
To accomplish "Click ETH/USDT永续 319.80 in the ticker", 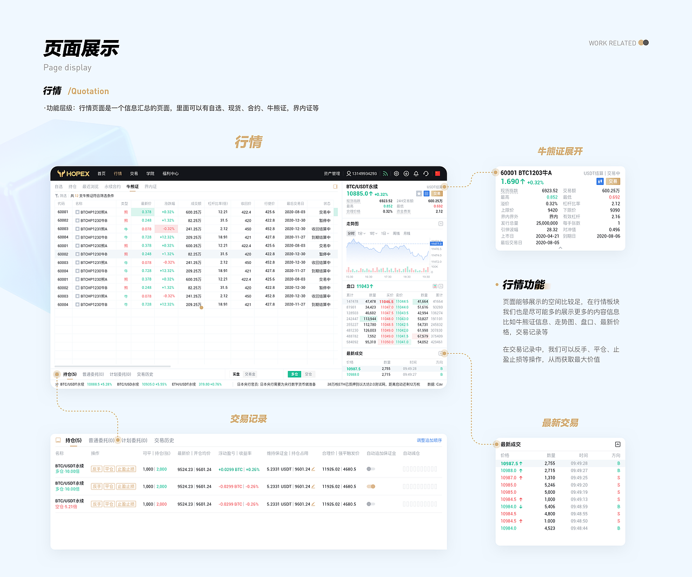I will [197, 384].
